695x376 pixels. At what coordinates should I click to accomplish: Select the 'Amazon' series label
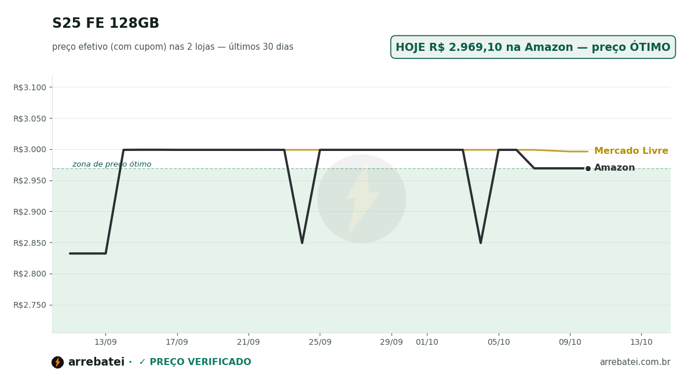[614, 168]
